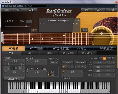Toggle the 1-2 单音 pedal checkbox
Image resolution: width=118 pixels, height=94 pixels.
37,69
